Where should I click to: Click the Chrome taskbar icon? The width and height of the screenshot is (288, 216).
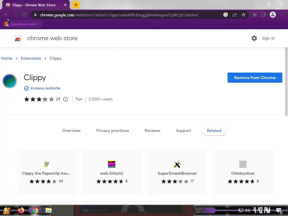pos(35,210)
